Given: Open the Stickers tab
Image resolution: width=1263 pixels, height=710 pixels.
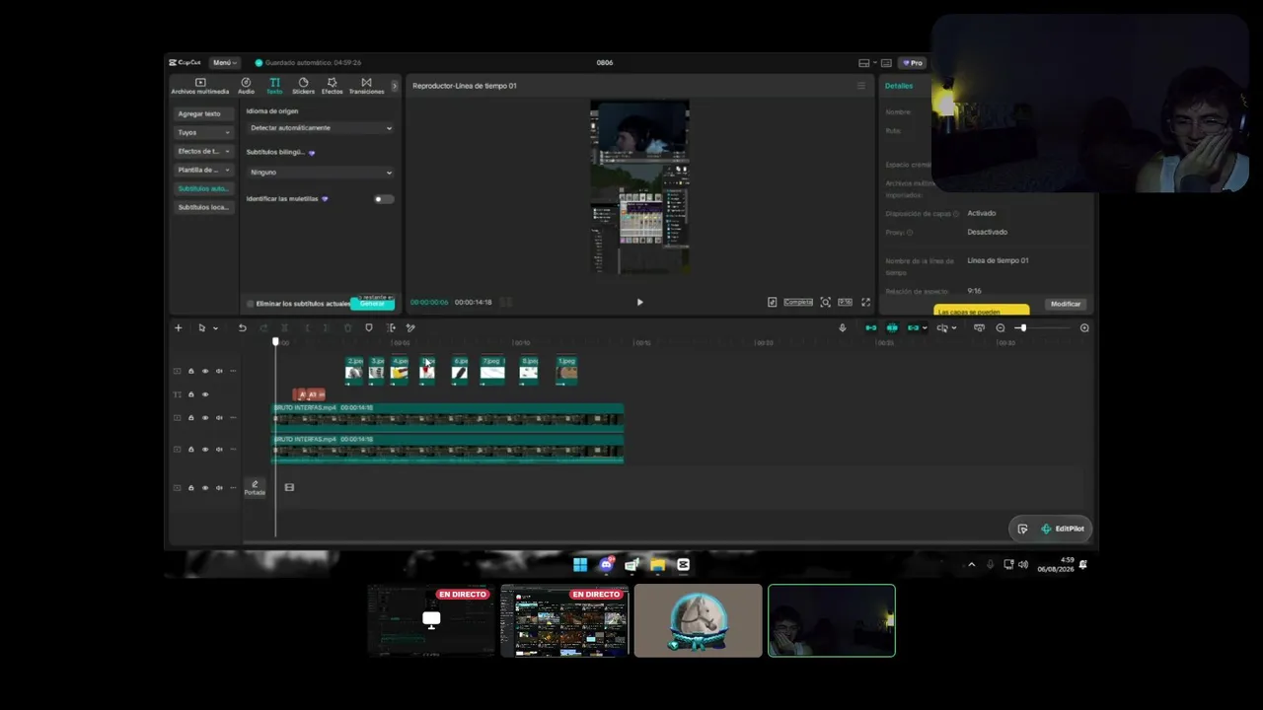Looking at the screenshot, I should (303, 86).
